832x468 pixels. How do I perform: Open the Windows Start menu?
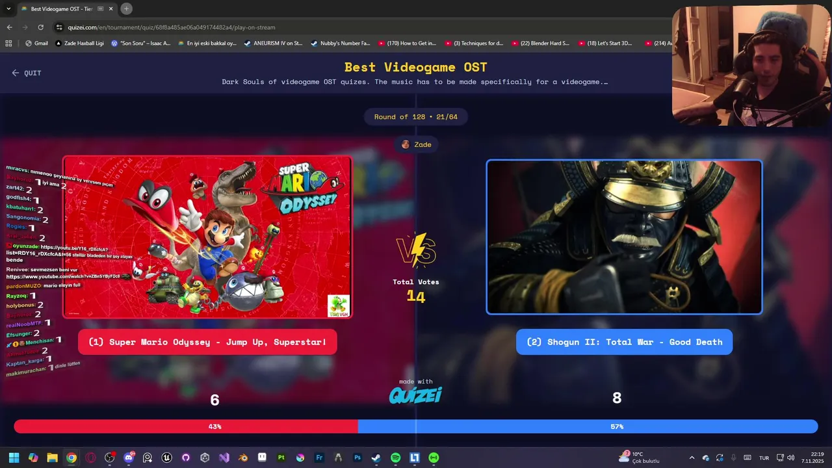(14, 458)
